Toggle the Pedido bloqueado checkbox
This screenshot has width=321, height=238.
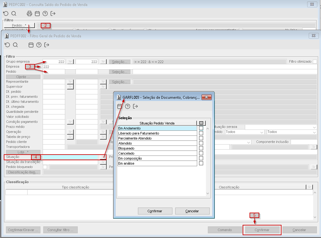45,167
